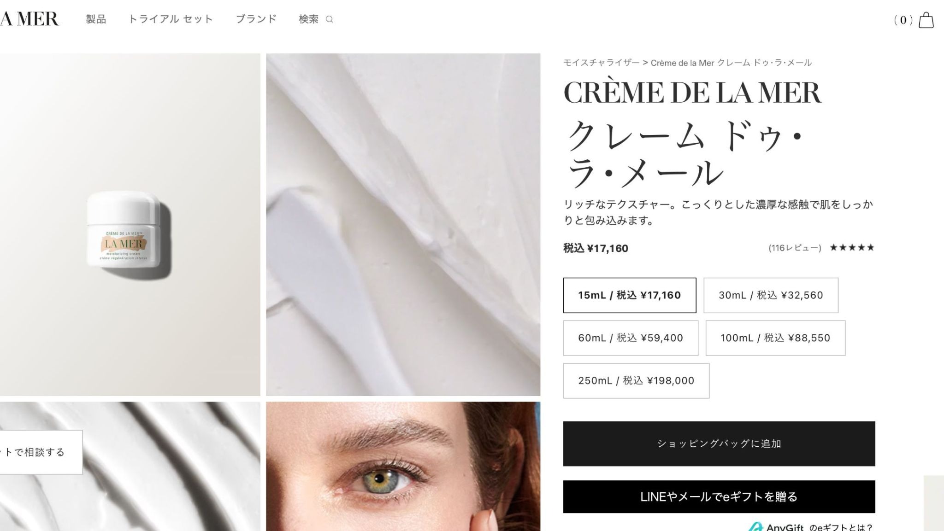Click the LA MER logo
The width and height of the screenshot is (944, 531).
(x=29, y=19)
